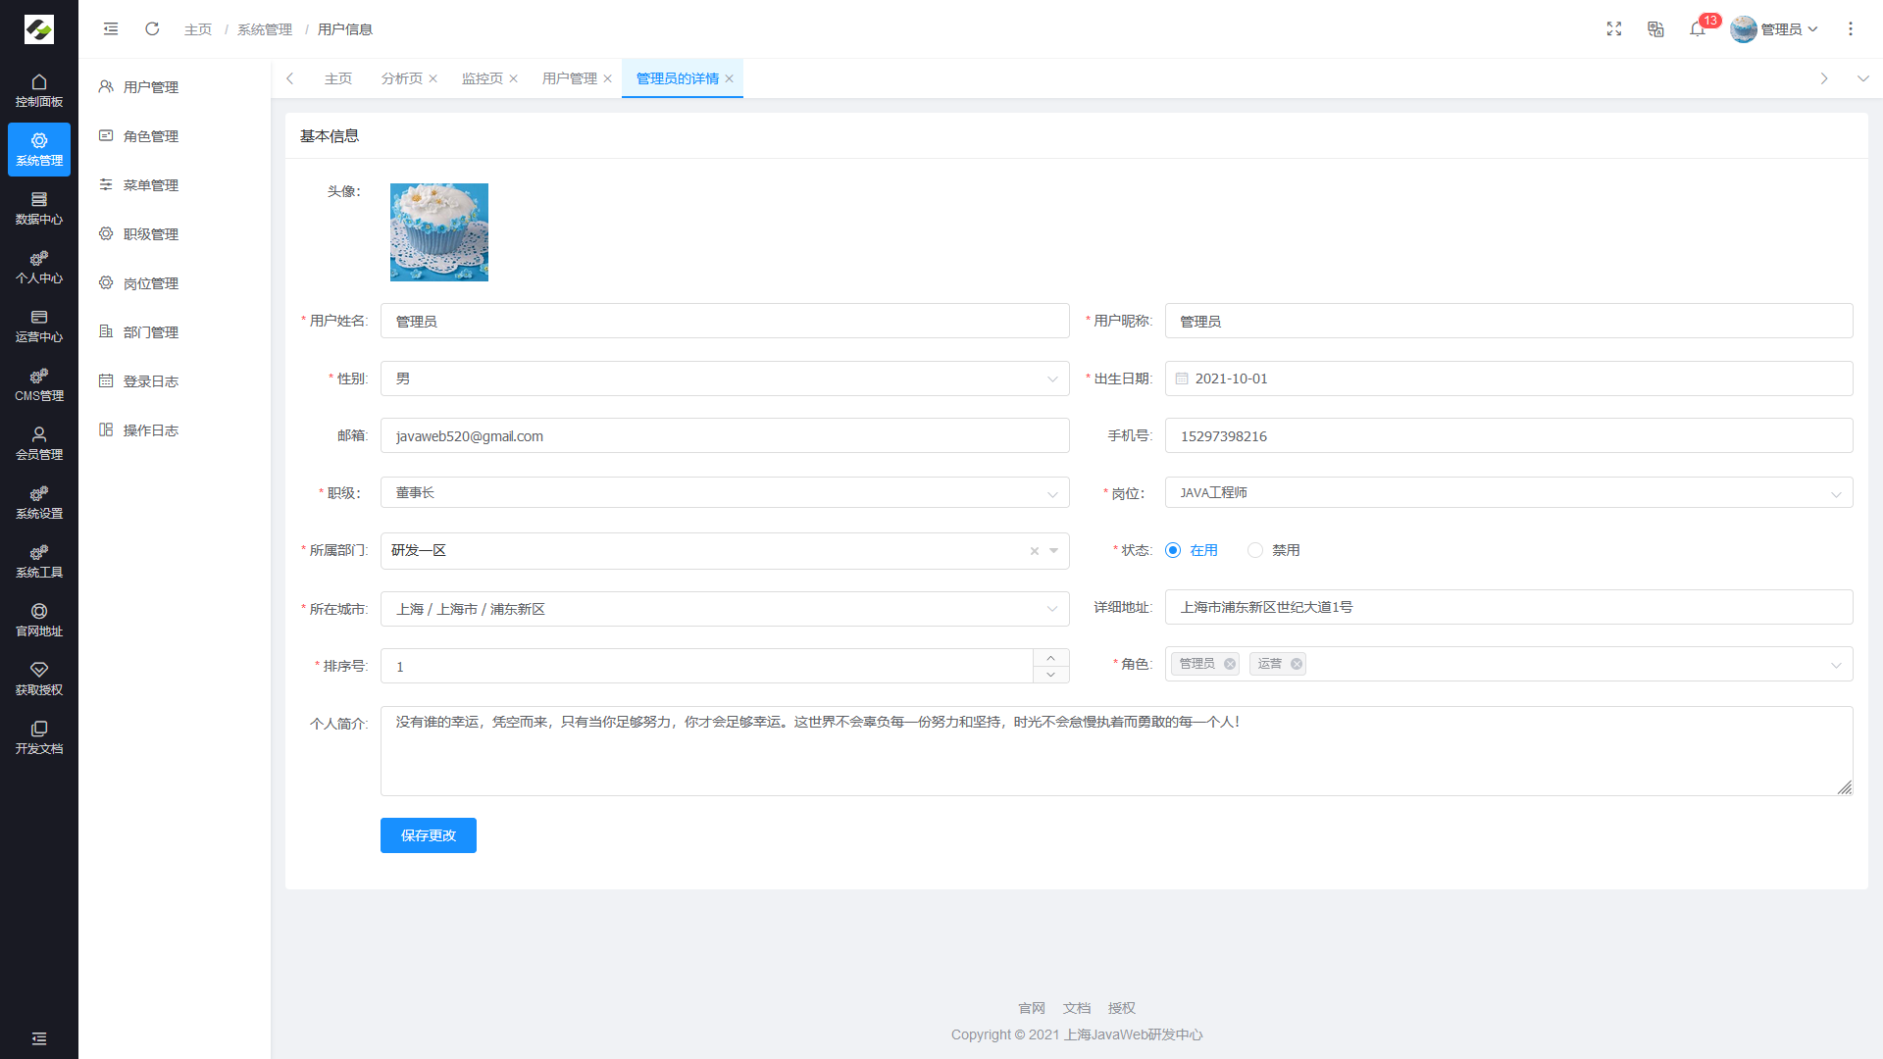Image resolution: width=1883 pixels, height=1059 pixels.
Task: Click the 保存更改 button
Action: (428, 835)
